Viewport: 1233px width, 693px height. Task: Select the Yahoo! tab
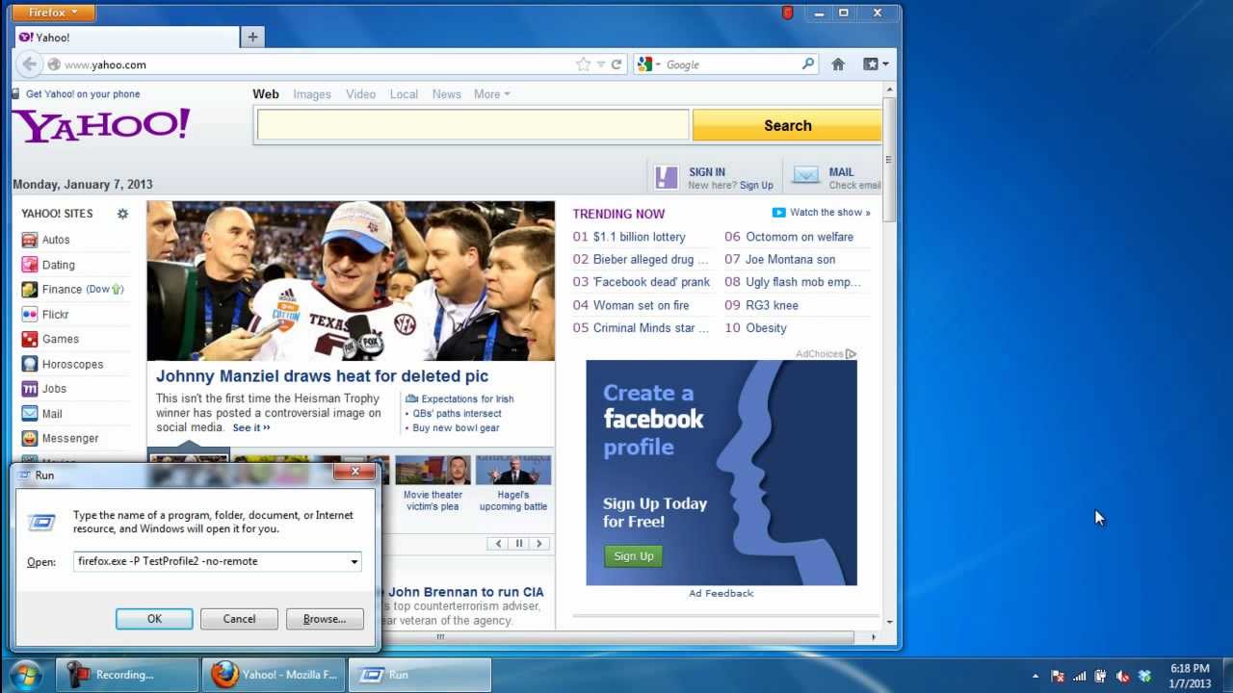point(127,38)
